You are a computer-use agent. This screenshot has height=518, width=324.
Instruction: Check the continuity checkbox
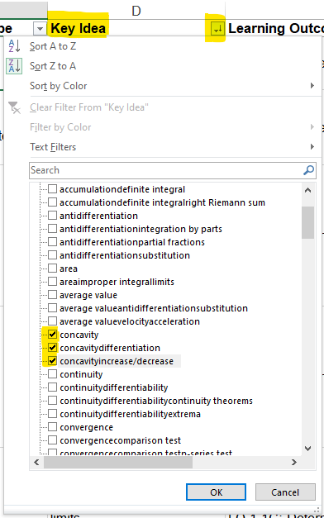point(52,374)
